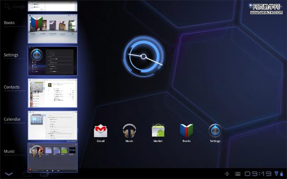Open the Calendar recent app thumbnail
Image resolution: width=287 pixels, height=179 pixels.
[x=53, y=125]
